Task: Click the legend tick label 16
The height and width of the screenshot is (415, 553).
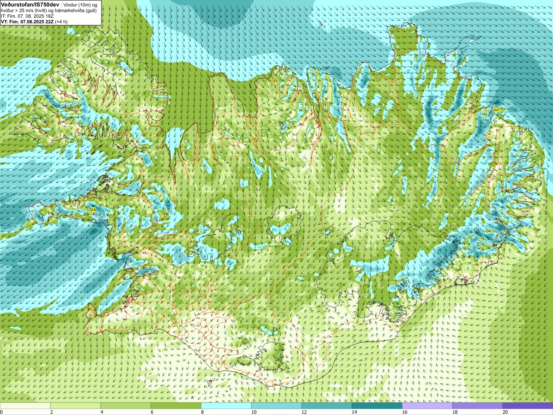Action: (404, 412)
